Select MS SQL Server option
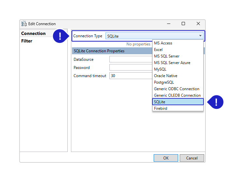The height and width of the screenshot is (182, 225). pos(167,56)
